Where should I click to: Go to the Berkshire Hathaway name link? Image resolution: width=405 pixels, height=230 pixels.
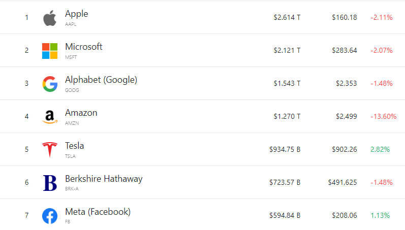click(104, 179)
